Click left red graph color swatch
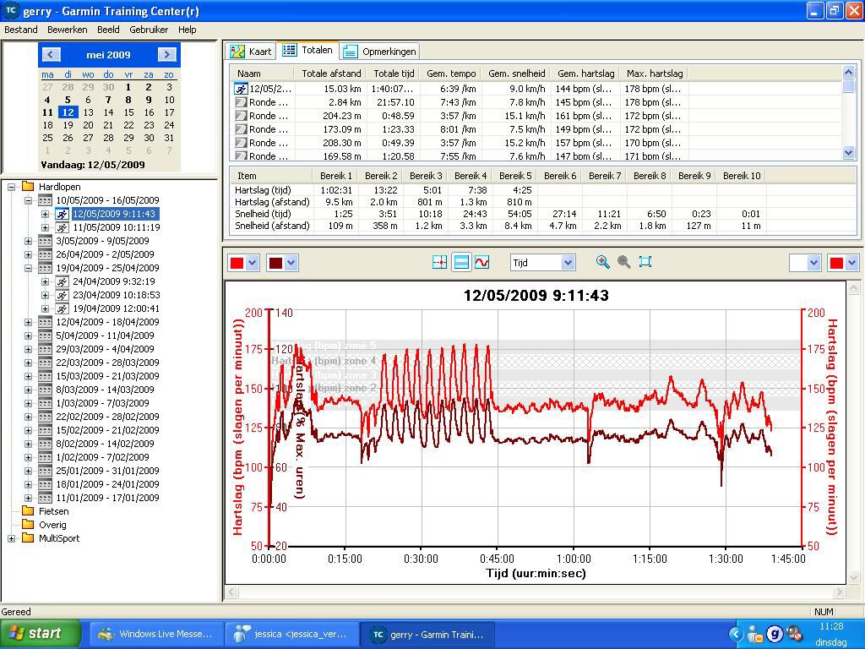The image size is (865, 649). 237,264
